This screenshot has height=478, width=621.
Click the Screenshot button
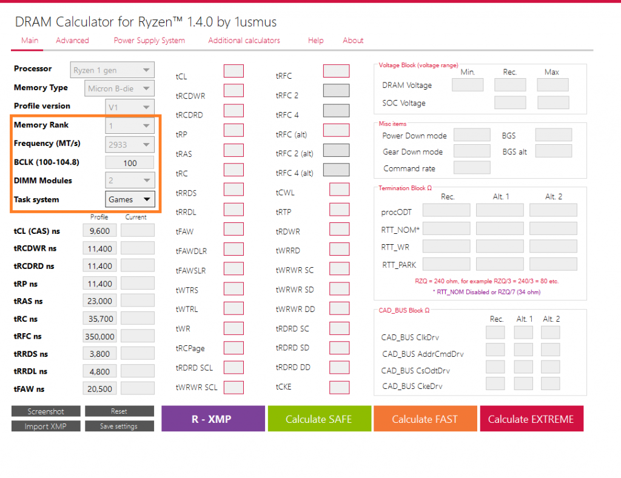pyautogui.click(x=46, y=411)
